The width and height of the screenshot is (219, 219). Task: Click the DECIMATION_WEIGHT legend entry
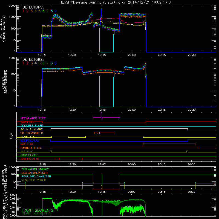[x=35, y=173]
